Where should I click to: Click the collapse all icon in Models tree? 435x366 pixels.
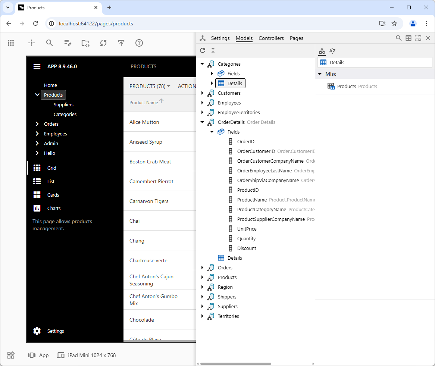click(213, 50)
